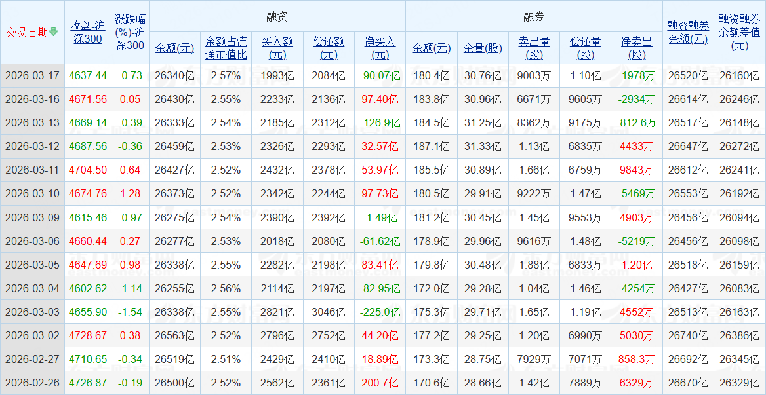Select the date cell 2026-03-02
Image resolution: width=766 pixels, height=395 pixels.
(32, 335)
